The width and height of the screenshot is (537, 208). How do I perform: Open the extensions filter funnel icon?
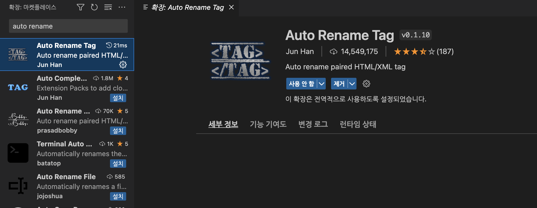click(x=81, y=7)
